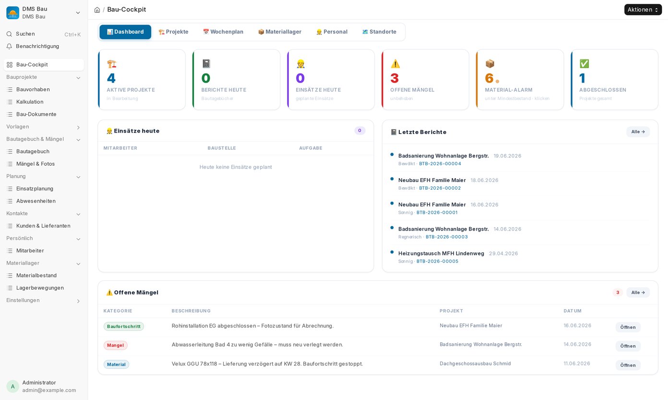Viewport: 672px width, 400px height.
Task: Open report link BTB-2026-00003
Action: tap(447, 237)
